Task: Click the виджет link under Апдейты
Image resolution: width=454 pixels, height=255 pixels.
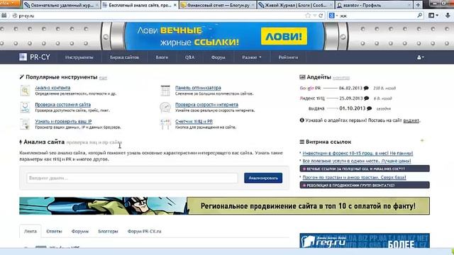Action: [411, 120]
